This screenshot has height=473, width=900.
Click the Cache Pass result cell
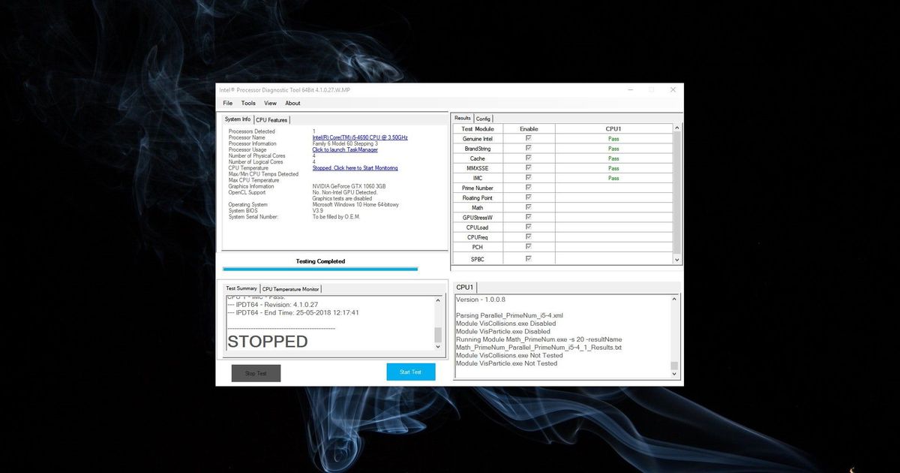[x=613, y=158]
